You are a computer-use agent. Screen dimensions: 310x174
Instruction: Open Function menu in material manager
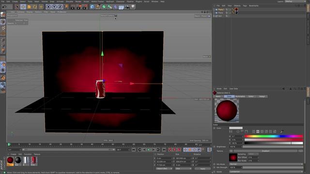point(28,154)
